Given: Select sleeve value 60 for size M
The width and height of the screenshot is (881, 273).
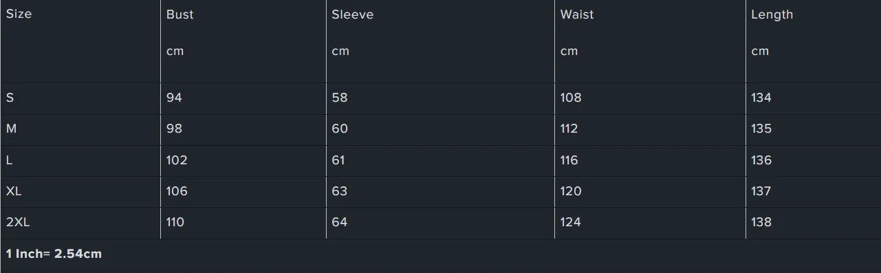Looking at the screenshot, I should [x=340, y=129].
